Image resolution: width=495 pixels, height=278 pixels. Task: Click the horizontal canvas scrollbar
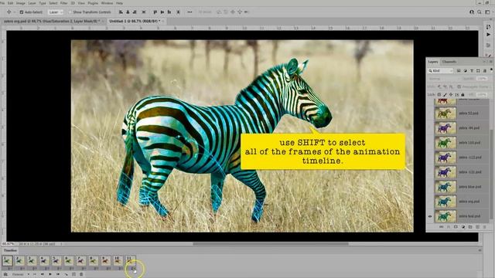tap(271, 244)
